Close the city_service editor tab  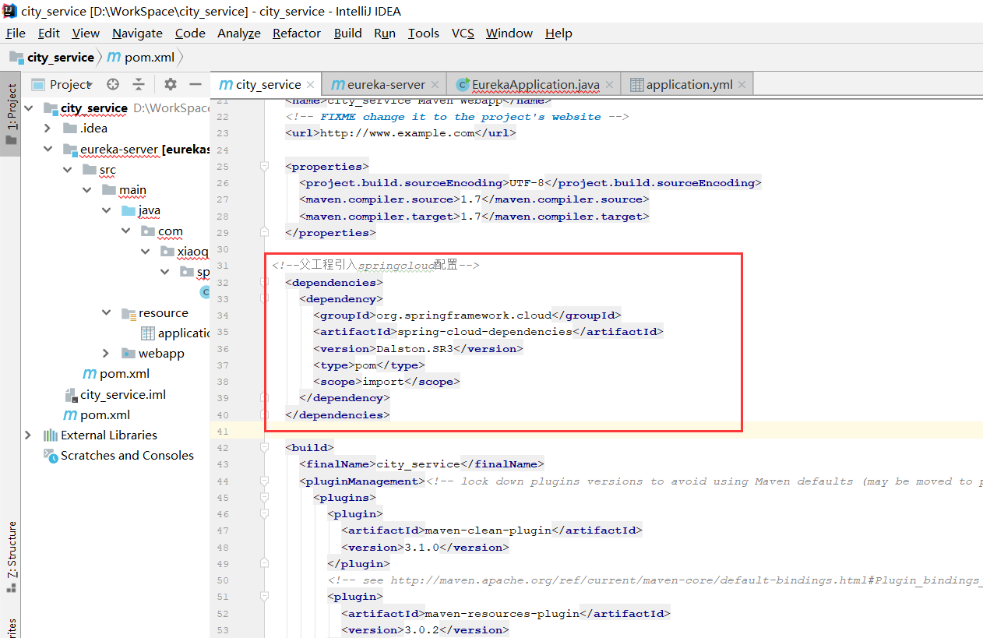310,85
